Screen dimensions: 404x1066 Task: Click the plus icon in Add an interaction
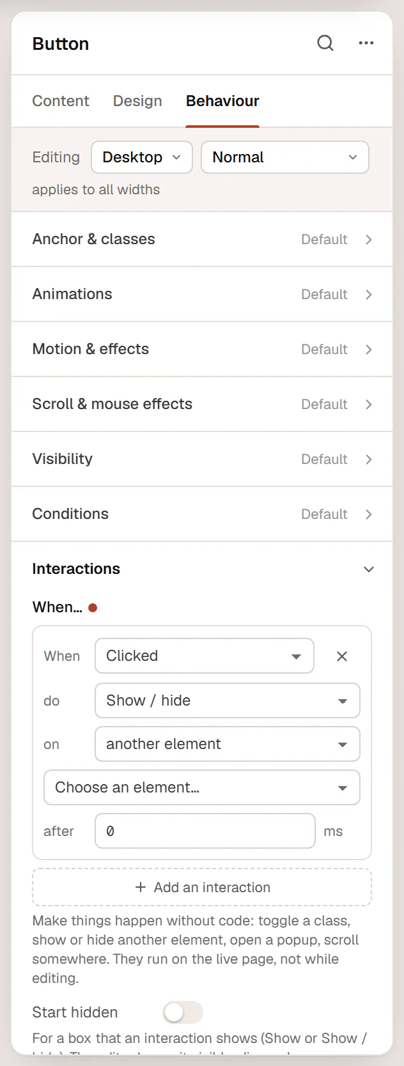(x=141, y=887)
